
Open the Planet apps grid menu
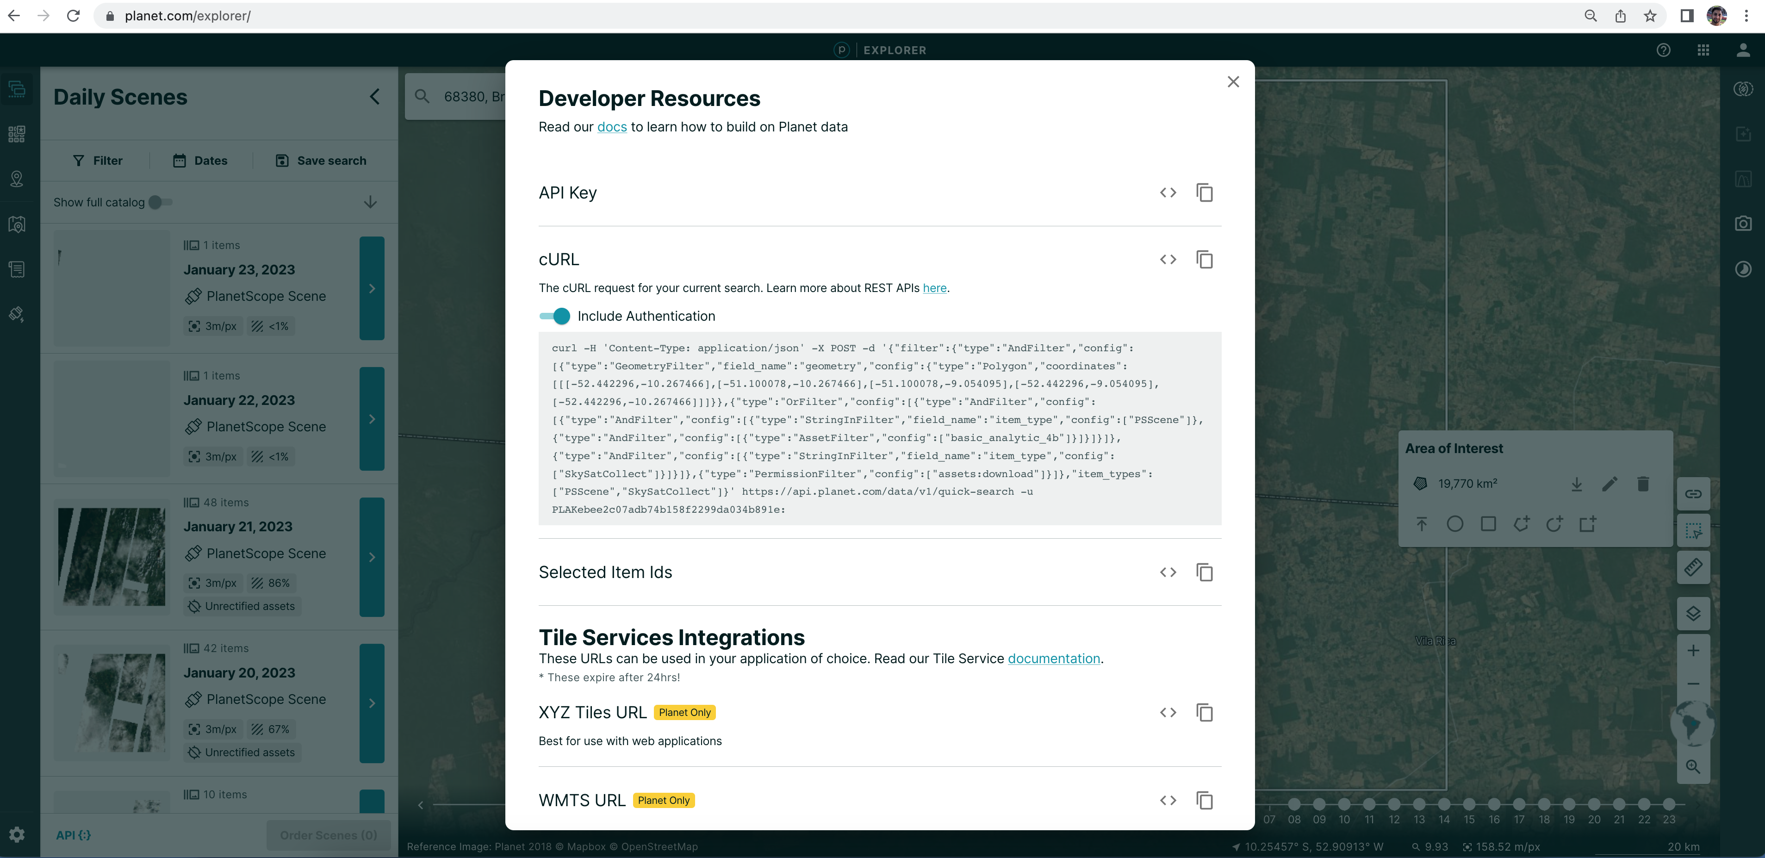(1703, 50)
